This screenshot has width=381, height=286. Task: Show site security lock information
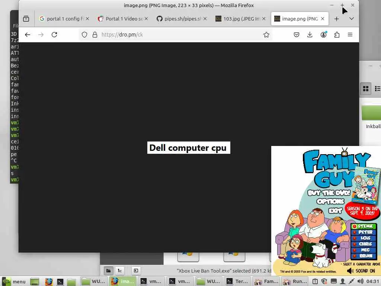[x=95, y=35]
